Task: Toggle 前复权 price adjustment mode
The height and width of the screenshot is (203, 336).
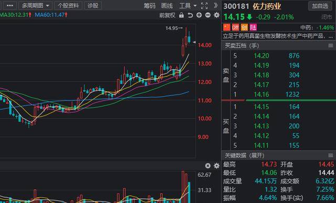Action: click(x=167, y=15)
